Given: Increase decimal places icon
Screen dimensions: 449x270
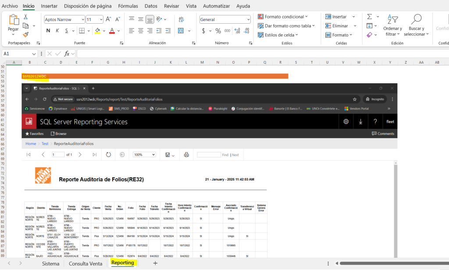Looking at the screenshot, I should pyautogui.click(x=237, y=31).
